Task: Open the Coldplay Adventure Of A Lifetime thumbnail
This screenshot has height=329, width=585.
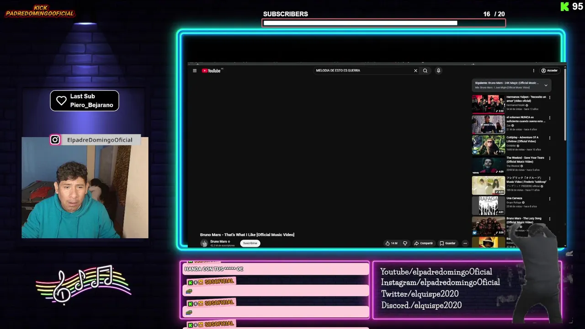Action: click(x=488, y=144)
